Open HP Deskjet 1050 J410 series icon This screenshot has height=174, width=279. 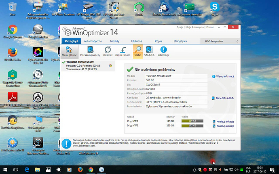[x=89, y=10]
